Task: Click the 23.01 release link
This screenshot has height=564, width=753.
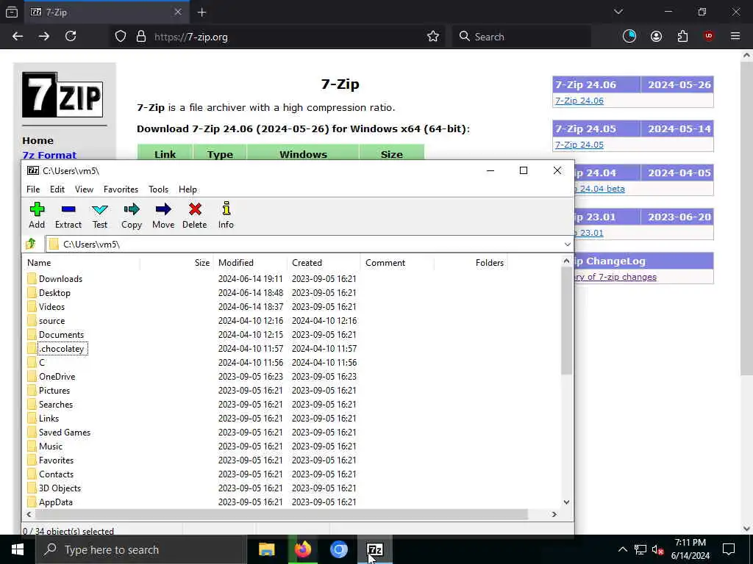Action: (x=589, y=233)
